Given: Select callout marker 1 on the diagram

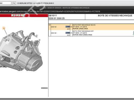Looking at the screenshot, I should click(x=4, y=28).
